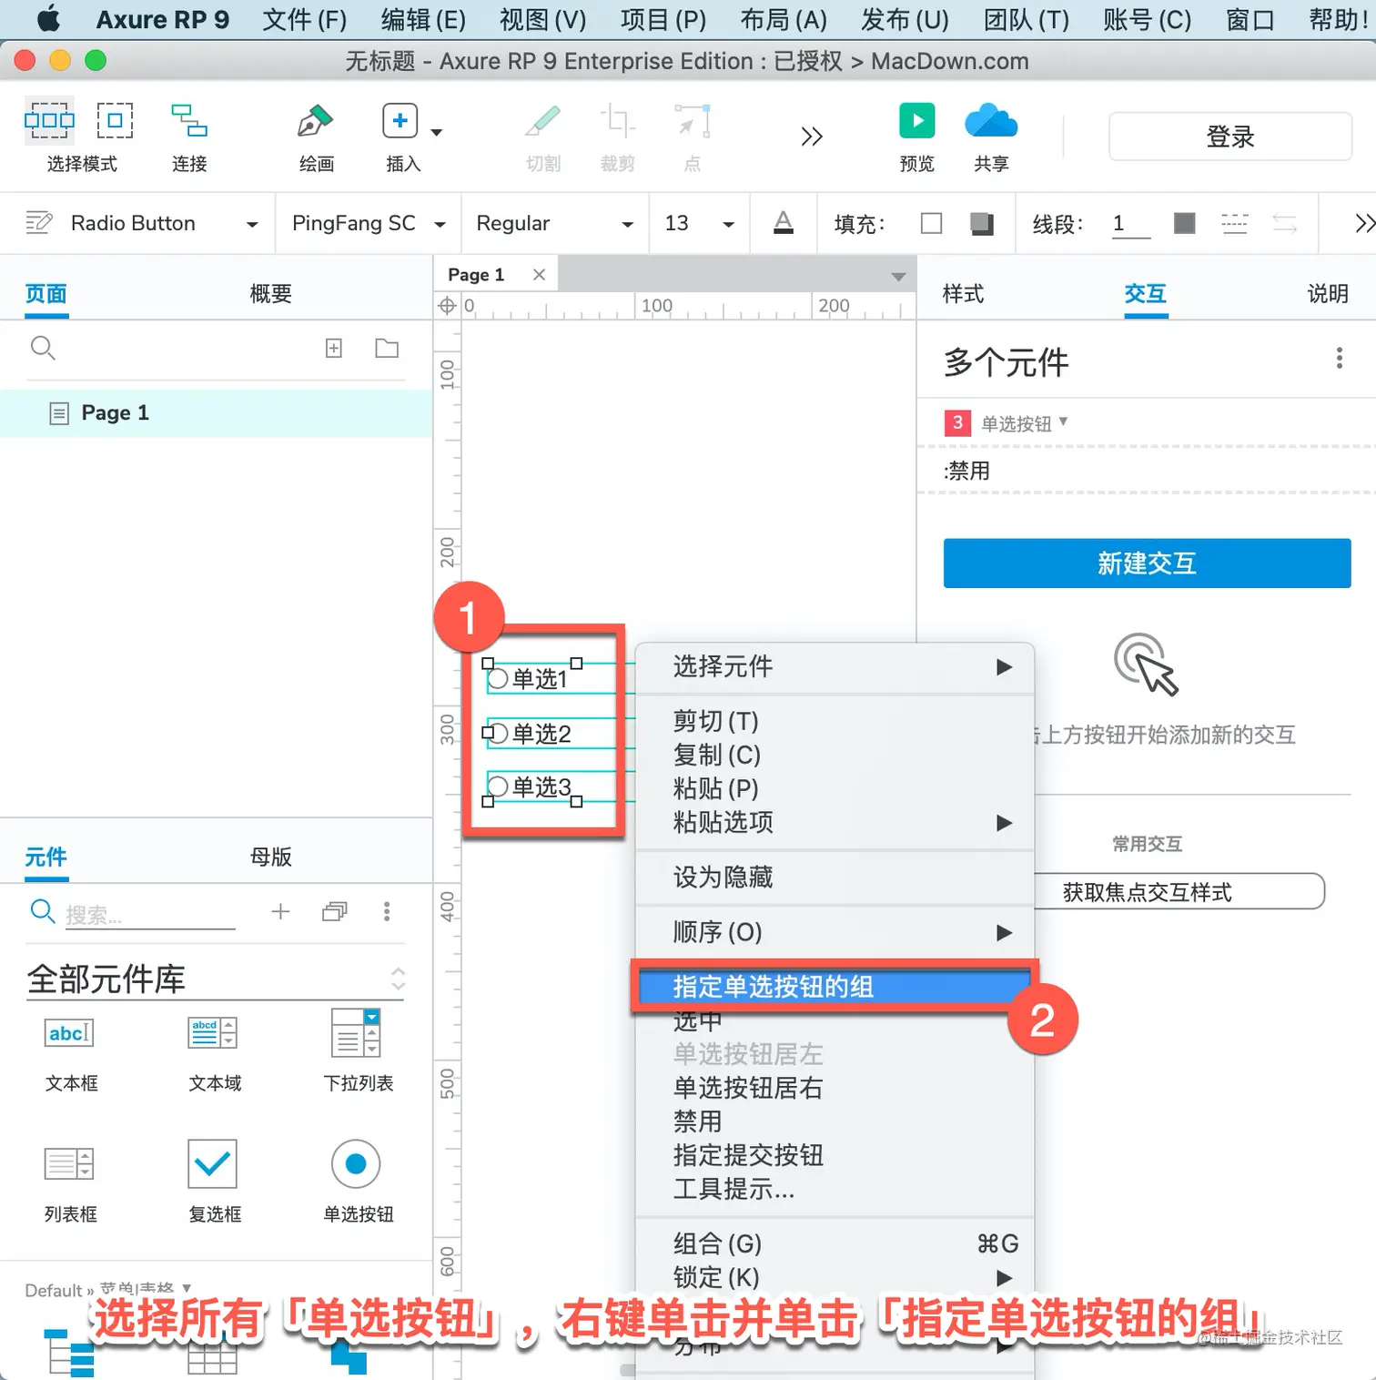Click the Share (共享) cloud icon

991,121
